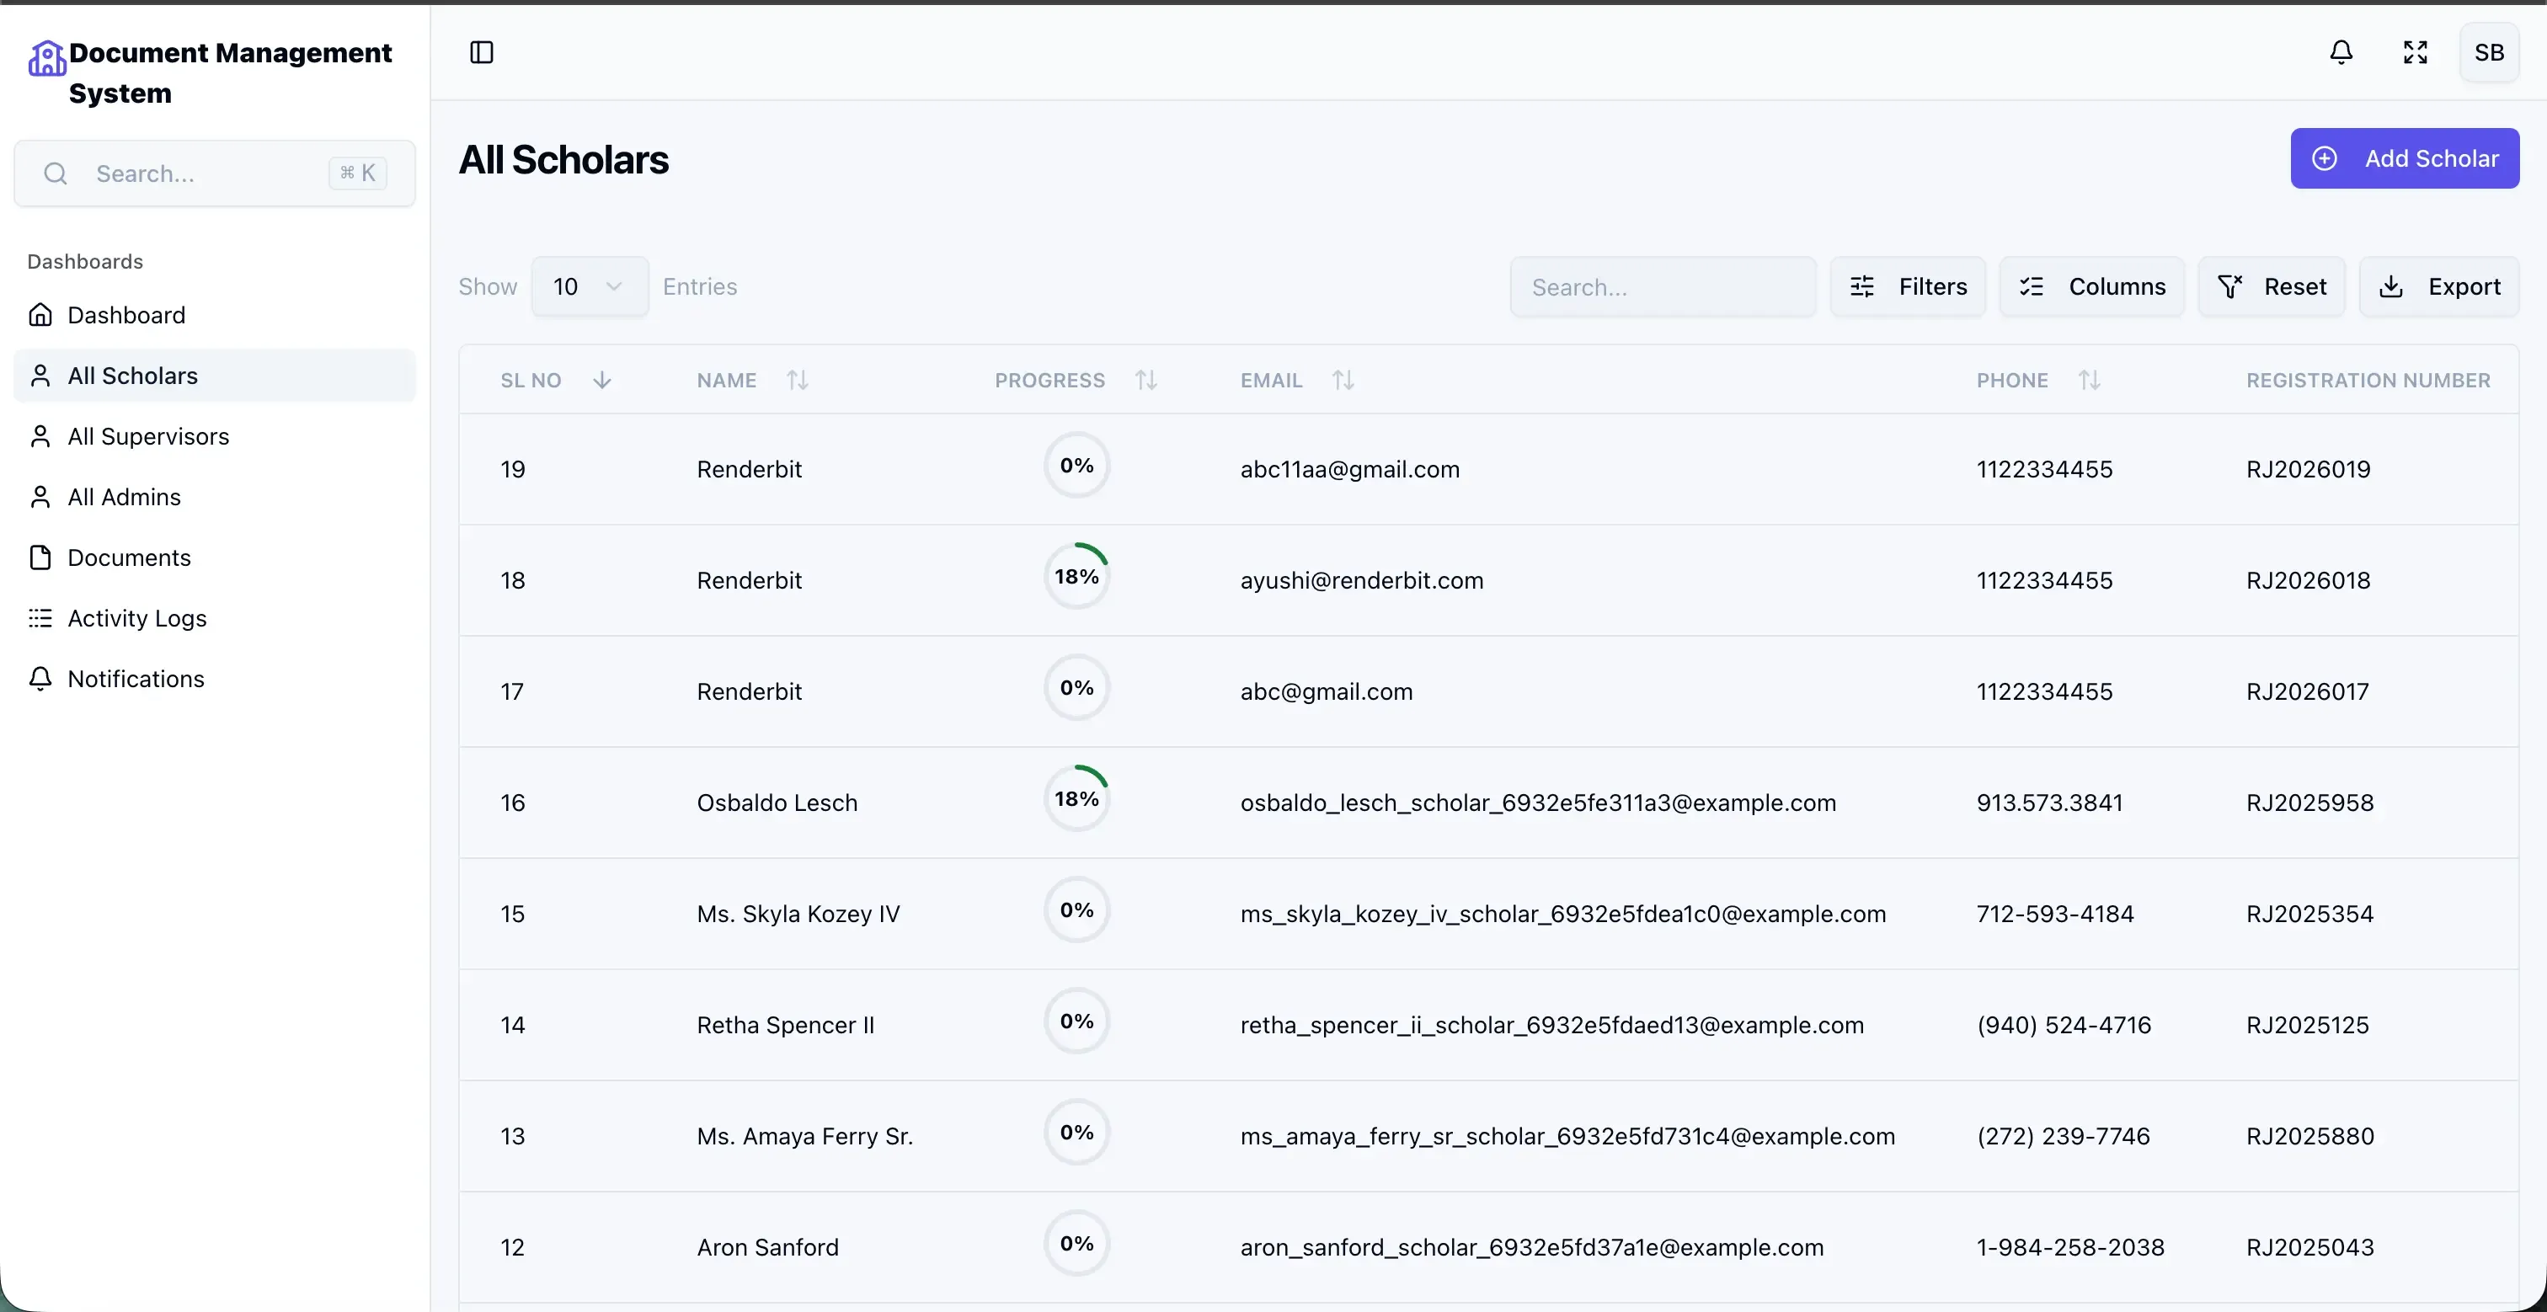Open the Columns visibility dropdown
This screenshot has height=1312, width=2547.
(x=2092, y=286)
